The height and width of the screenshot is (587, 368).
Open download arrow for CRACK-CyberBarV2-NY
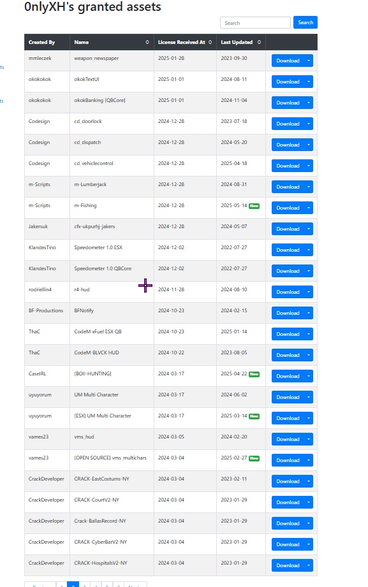[309, 544]
